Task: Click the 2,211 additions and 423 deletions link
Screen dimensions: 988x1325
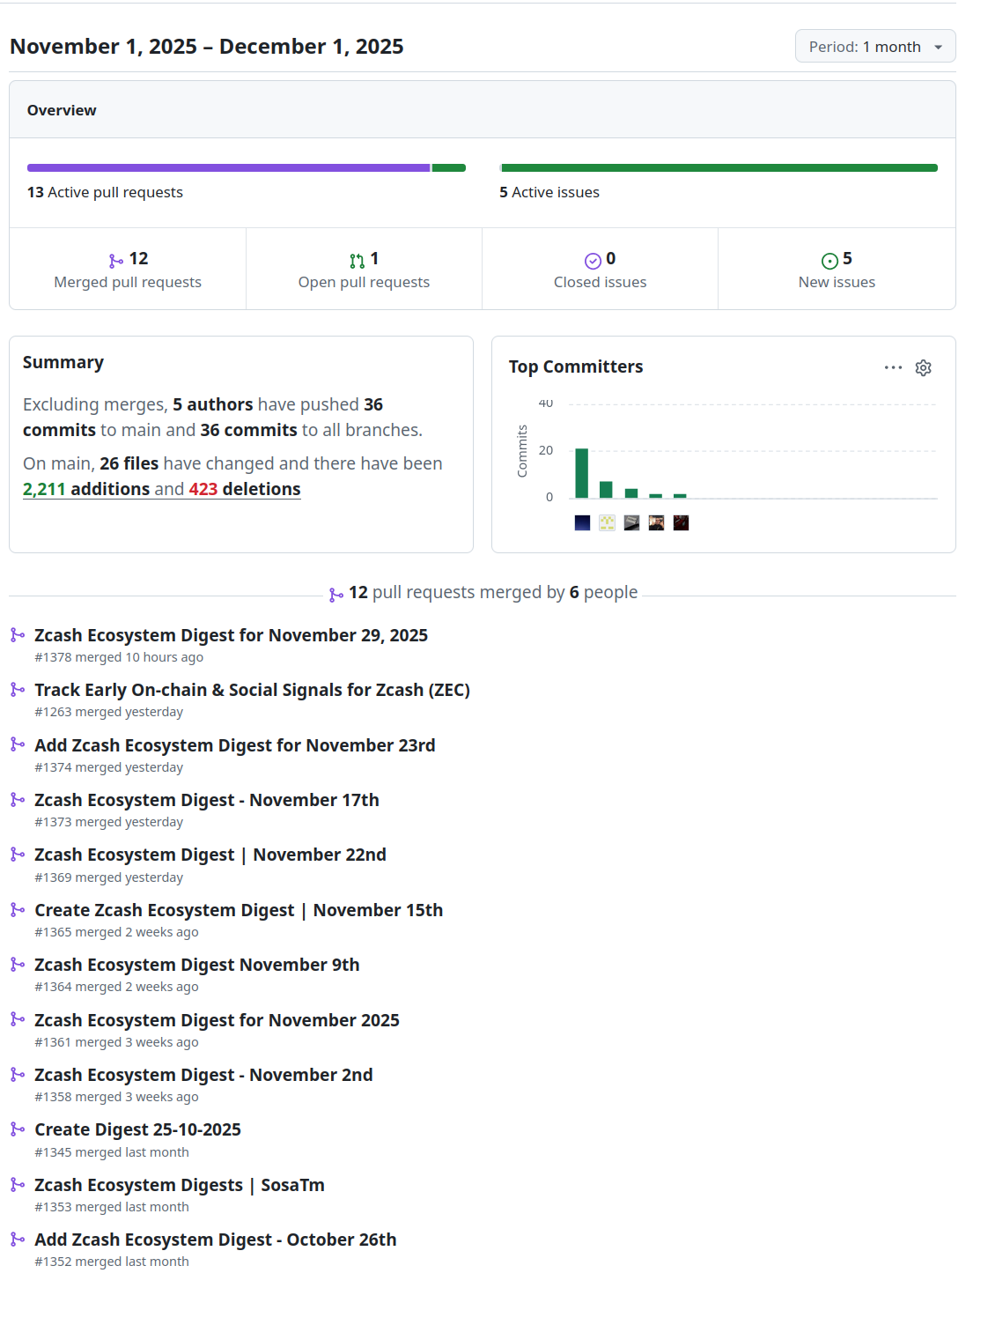Action: pyautogui.click(x=162, y=489)
